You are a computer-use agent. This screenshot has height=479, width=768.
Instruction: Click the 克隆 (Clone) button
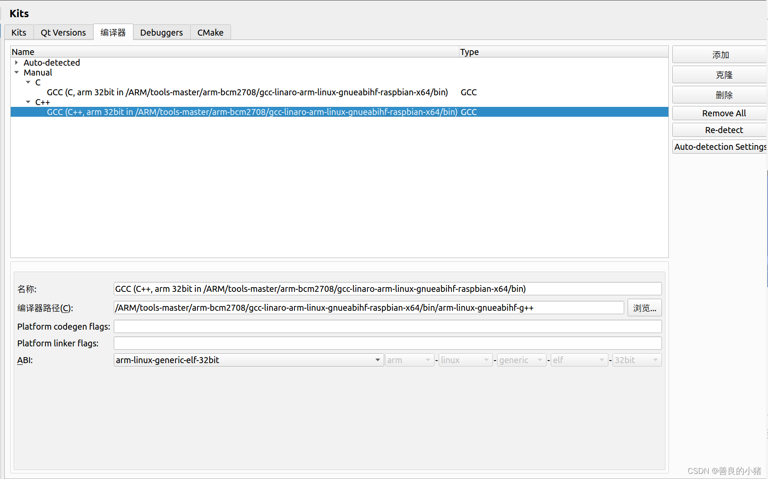[720, 75]
